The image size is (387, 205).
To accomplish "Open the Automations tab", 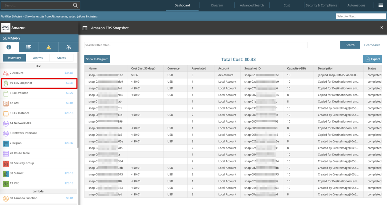I will [x=356, y=5].
